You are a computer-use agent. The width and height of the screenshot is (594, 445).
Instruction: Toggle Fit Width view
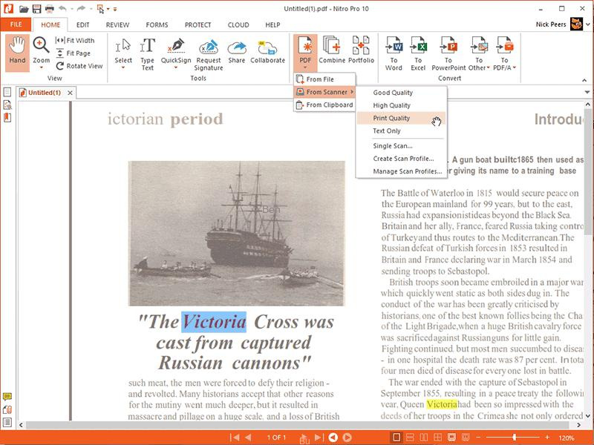coord(75,40)
